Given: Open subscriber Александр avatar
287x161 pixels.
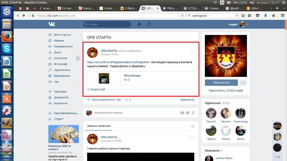Looking at the screenshot, I should (240, 113).
